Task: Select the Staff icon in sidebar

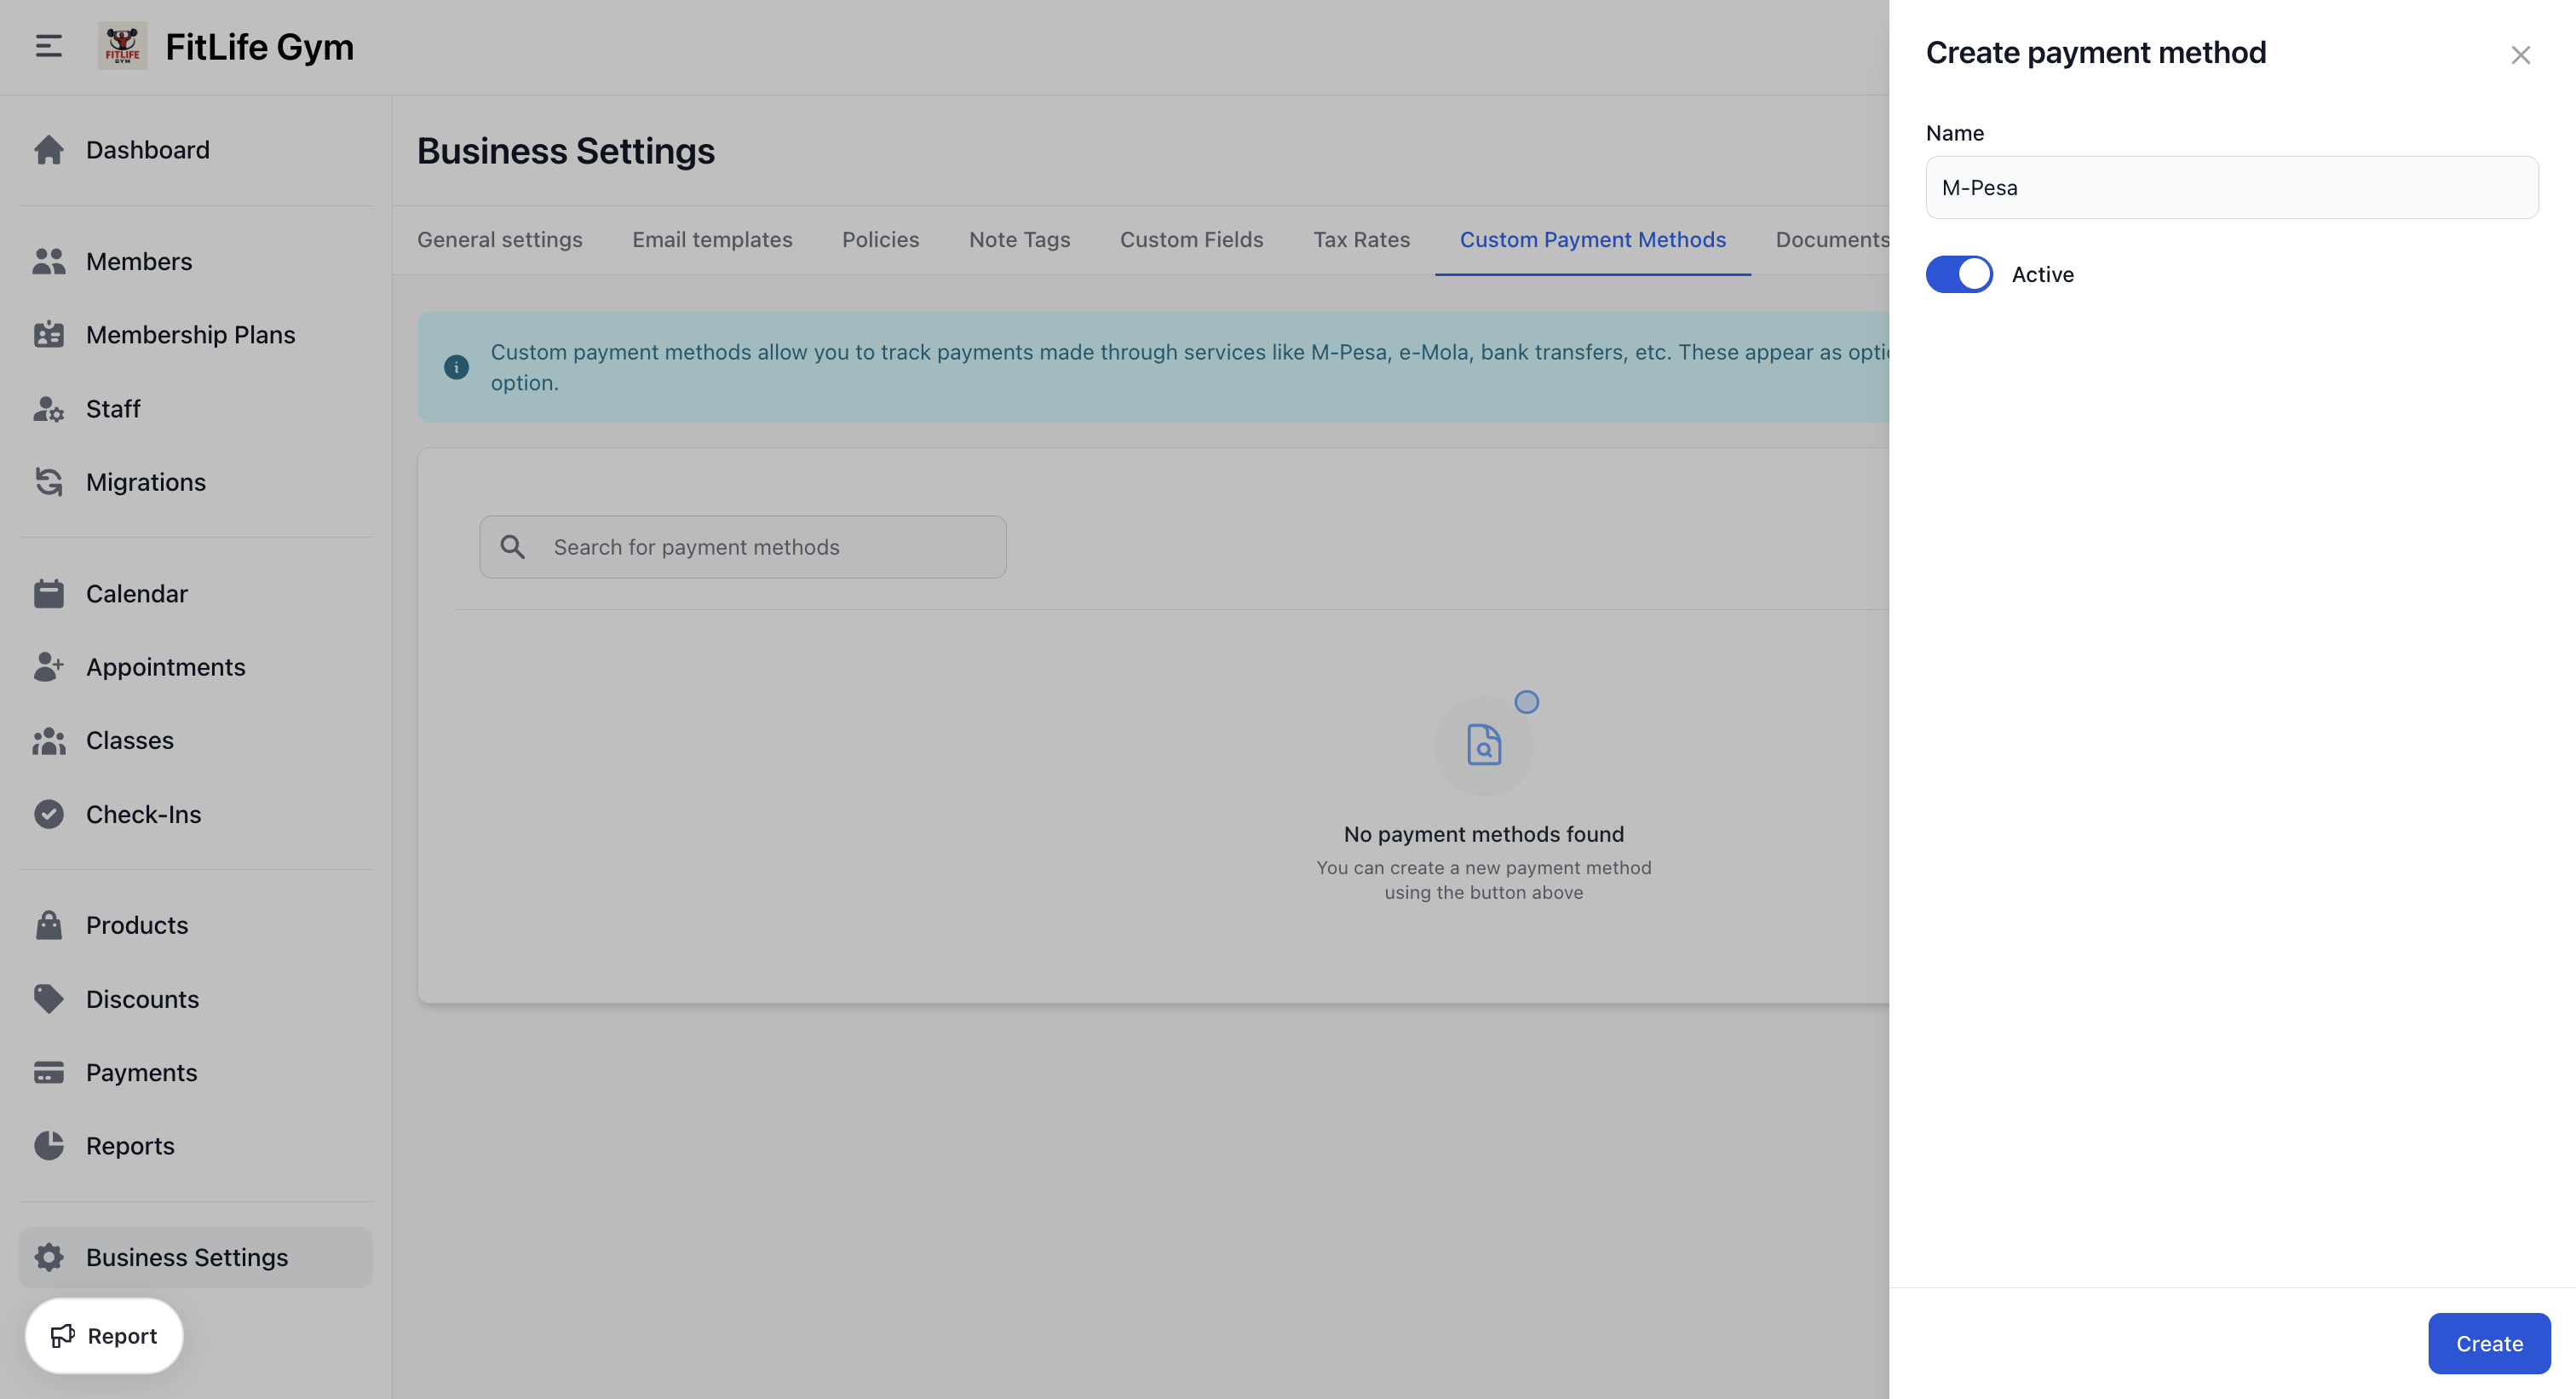Action: 49,409
